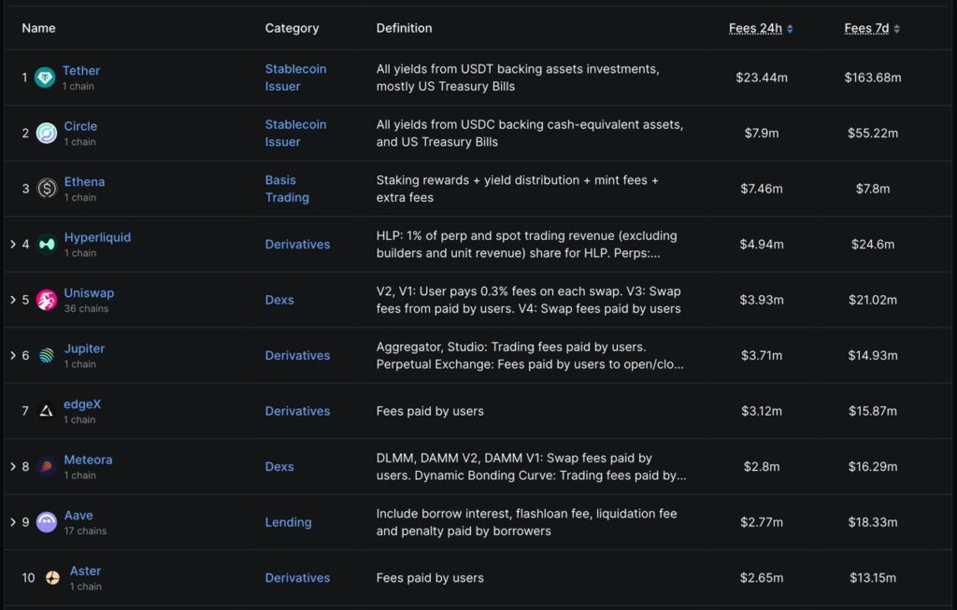
Task: Click the Ethena logo icon
Action: click(x=47, y=189)
